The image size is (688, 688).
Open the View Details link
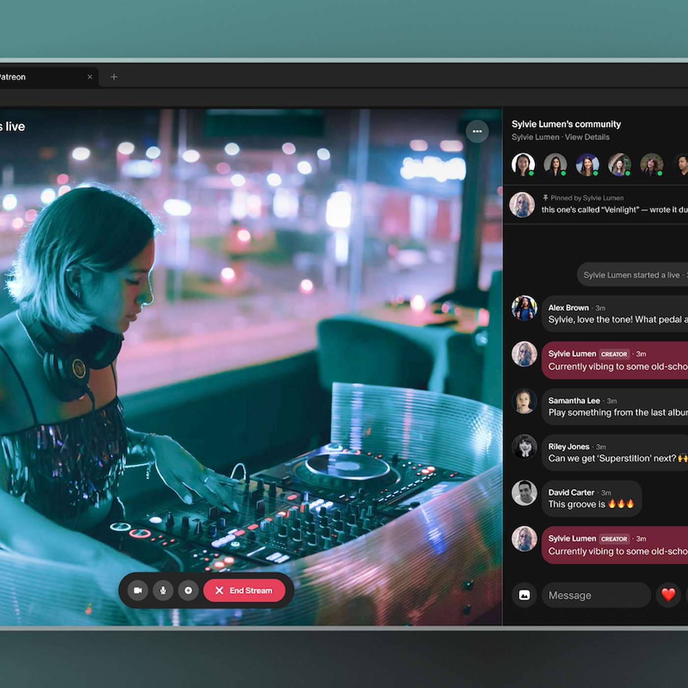pyautogui.click(x=587, y=137)
